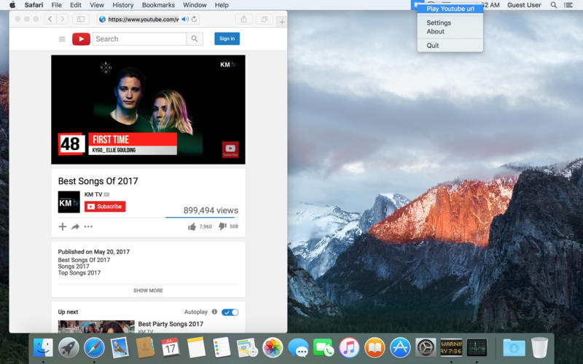Open System Preferences from the Dock
Viewport: 583px width, 364px height.
click(426, 348)
